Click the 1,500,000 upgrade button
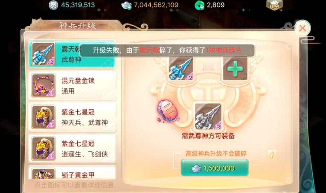 215,168
